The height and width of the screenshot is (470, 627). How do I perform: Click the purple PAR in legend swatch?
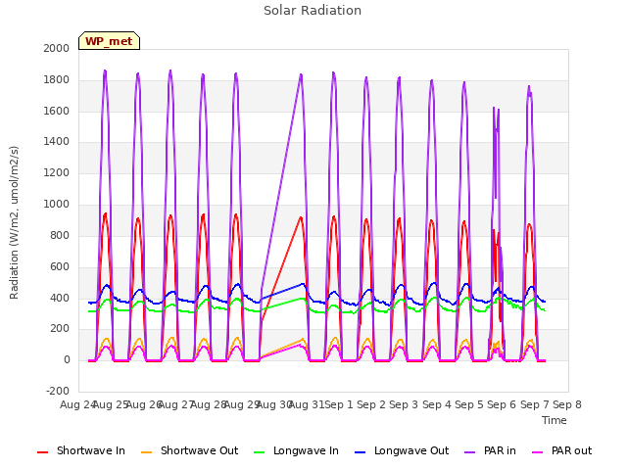pyautogui.click(x=469, y=452)
